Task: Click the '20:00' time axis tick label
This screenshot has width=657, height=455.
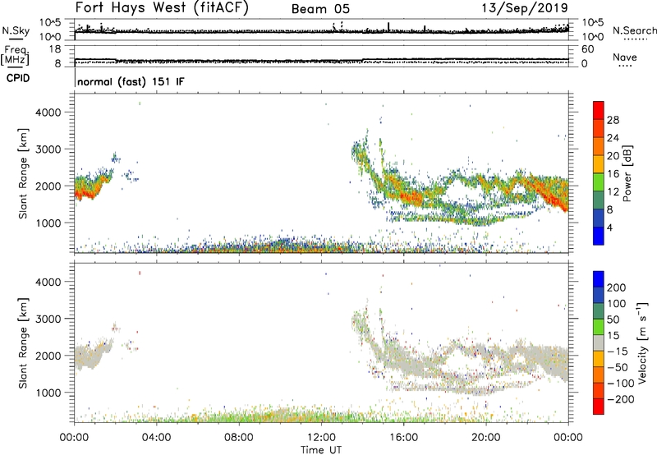Action: pos(486,438)
